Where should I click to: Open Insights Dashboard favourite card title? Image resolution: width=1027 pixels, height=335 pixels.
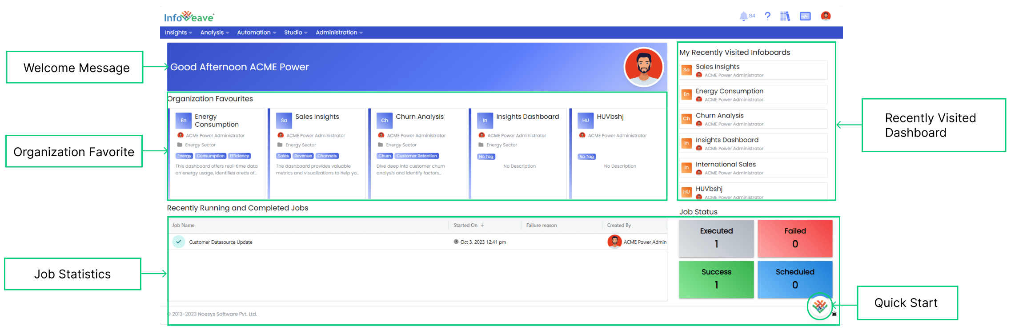pyautogui.click(x=528, y=117)
